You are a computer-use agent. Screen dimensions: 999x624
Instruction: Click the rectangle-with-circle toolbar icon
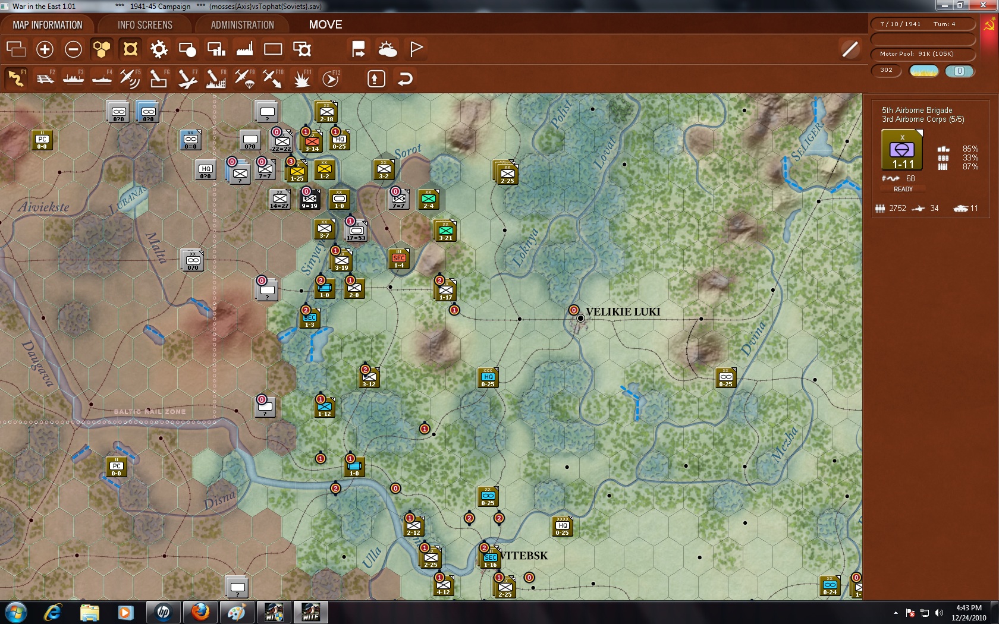click(187, 49)
